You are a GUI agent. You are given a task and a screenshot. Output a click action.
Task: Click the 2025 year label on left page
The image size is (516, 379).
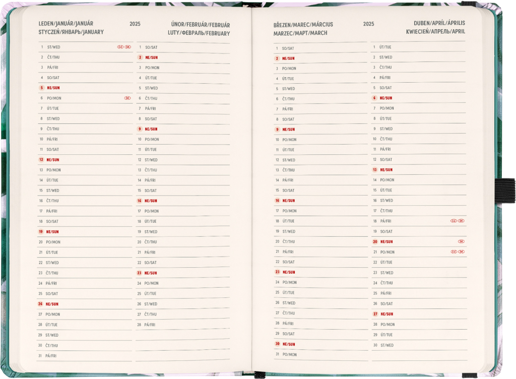[135, 24]
